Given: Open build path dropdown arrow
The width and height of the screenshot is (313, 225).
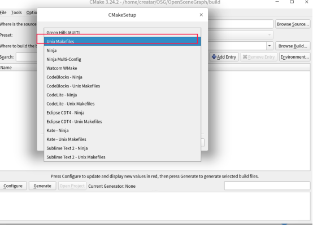Looking at the screenshot, I should point(269,46).
